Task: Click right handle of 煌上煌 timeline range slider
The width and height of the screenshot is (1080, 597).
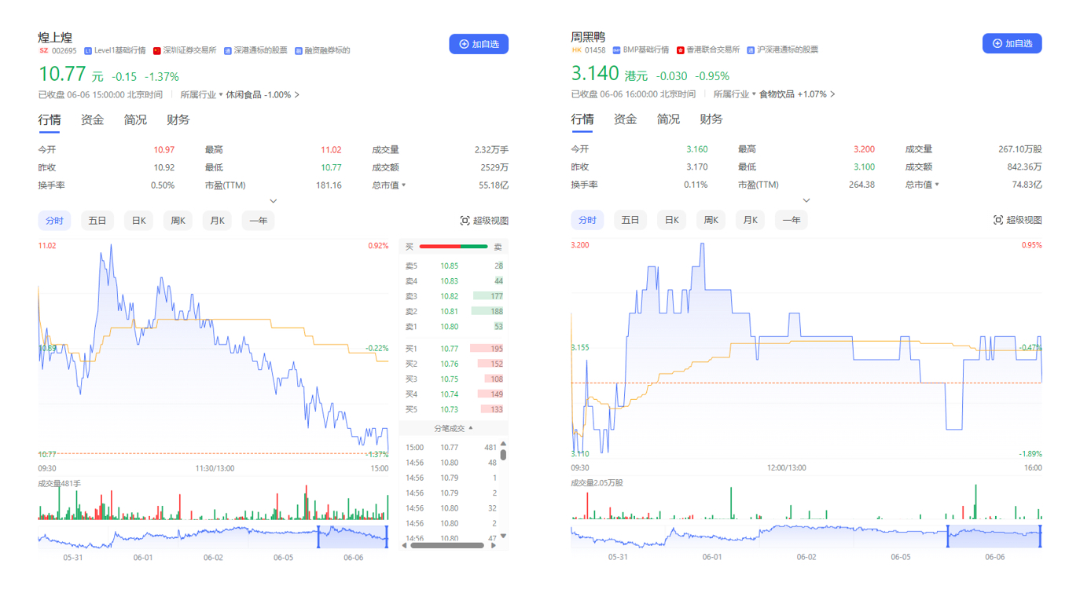Action: pyautogui.click(x=388, y=537)
